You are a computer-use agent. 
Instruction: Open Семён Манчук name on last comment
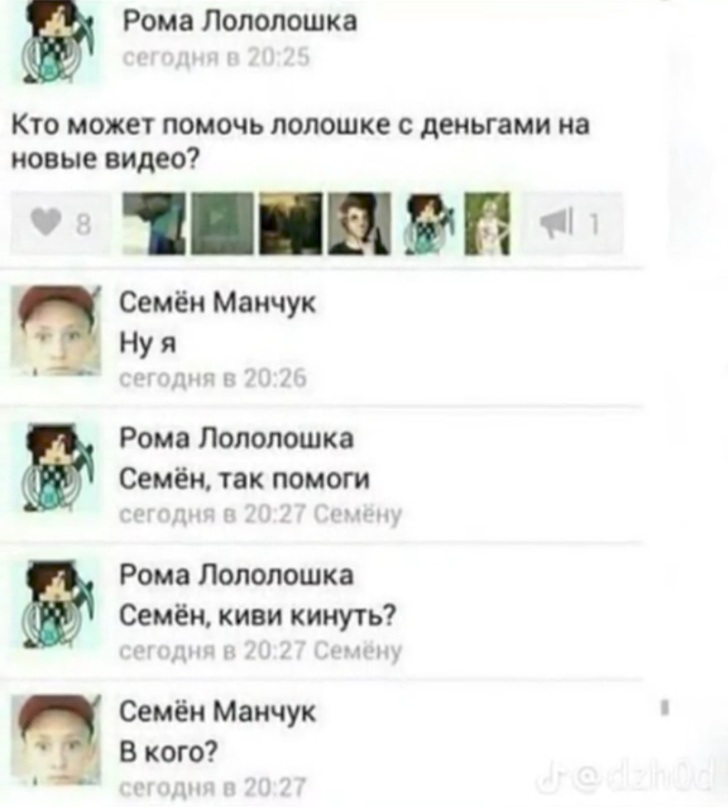(x=217, y=712)
